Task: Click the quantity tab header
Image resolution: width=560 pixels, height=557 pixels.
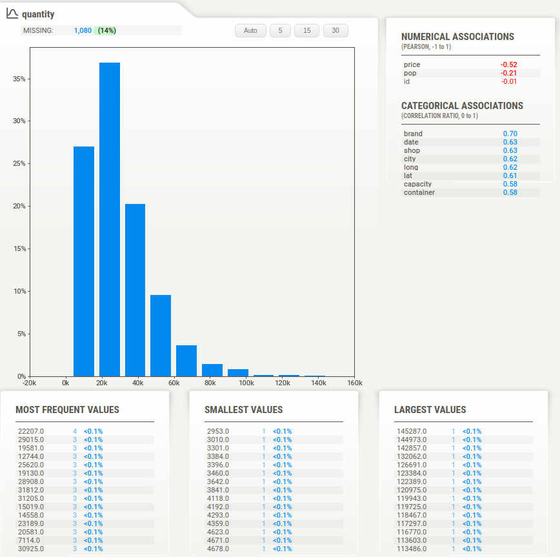Action: [37, 14]
